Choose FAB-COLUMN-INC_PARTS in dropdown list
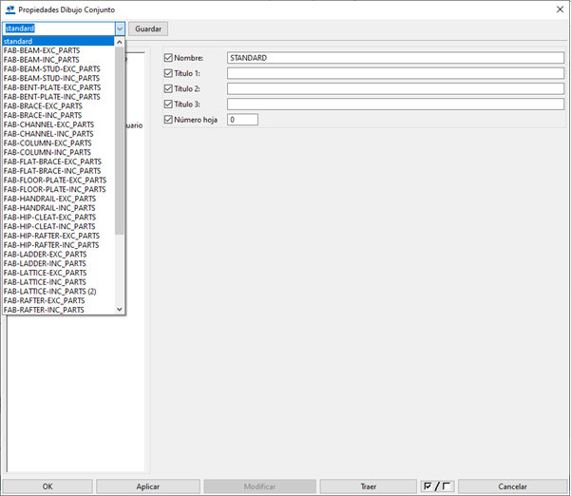The width and height of the screenshot is (571, 496). point(48,152)
